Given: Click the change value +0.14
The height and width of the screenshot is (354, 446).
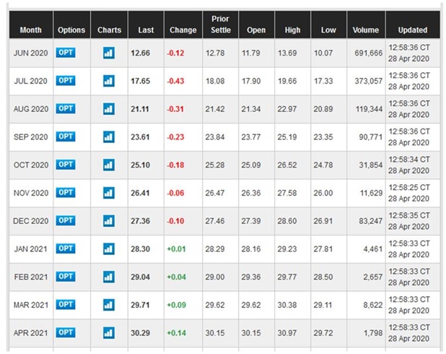Looking at the screenshot, I should pos(176,333).
